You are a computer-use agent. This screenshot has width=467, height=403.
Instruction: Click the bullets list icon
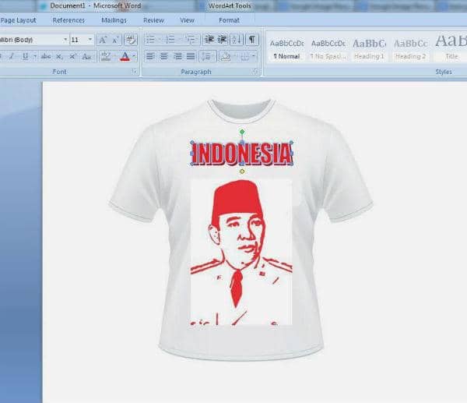(x=151, y=40)
